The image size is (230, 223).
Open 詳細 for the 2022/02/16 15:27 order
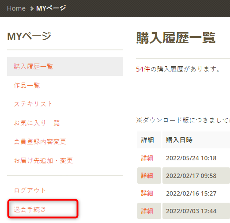coord(147,193)
